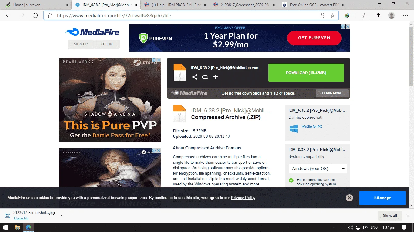Refresh the current page
Image resolution: width=414 pixels, height=232 pixels.
(x=35, y=15)
